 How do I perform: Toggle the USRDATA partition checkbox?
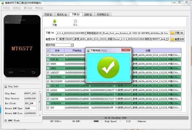coord(48,103)
